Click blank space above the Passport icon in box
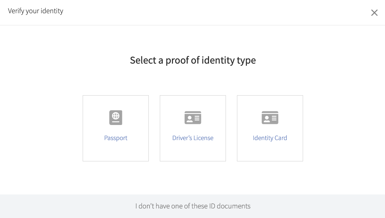This screenshot has height=218, width=385. click(x=116, y=103)
